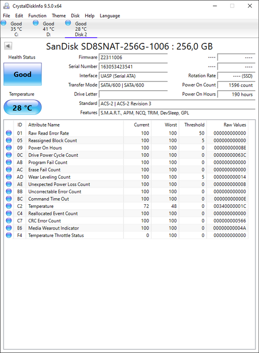259x353 pixels.
Task: Open the File menu
Action: click(7, 16)
